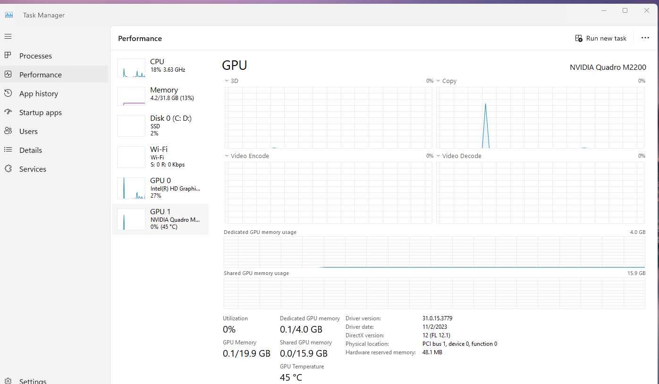The width and height of the screenshot is (659, 384).
Task: Click DirectX version value 12 (FL 12.1)
Action: coord(436,335)
